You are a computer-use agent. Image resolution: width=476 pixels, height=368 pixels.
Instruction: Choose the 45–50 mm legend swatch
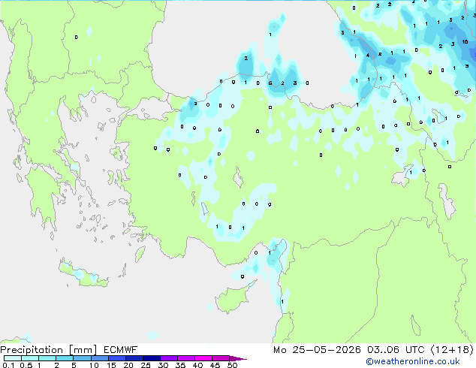click(x=221, y=358)
